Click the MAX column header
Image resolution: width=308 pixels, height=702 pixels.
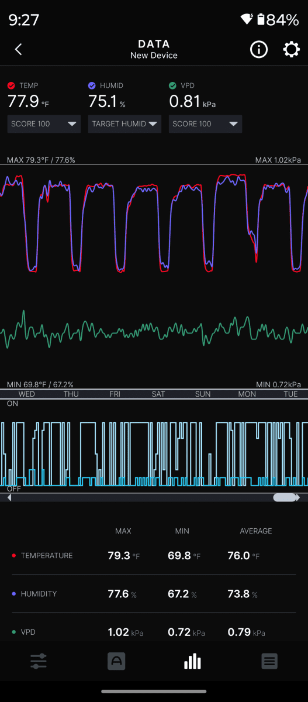[x=123, y=531]
